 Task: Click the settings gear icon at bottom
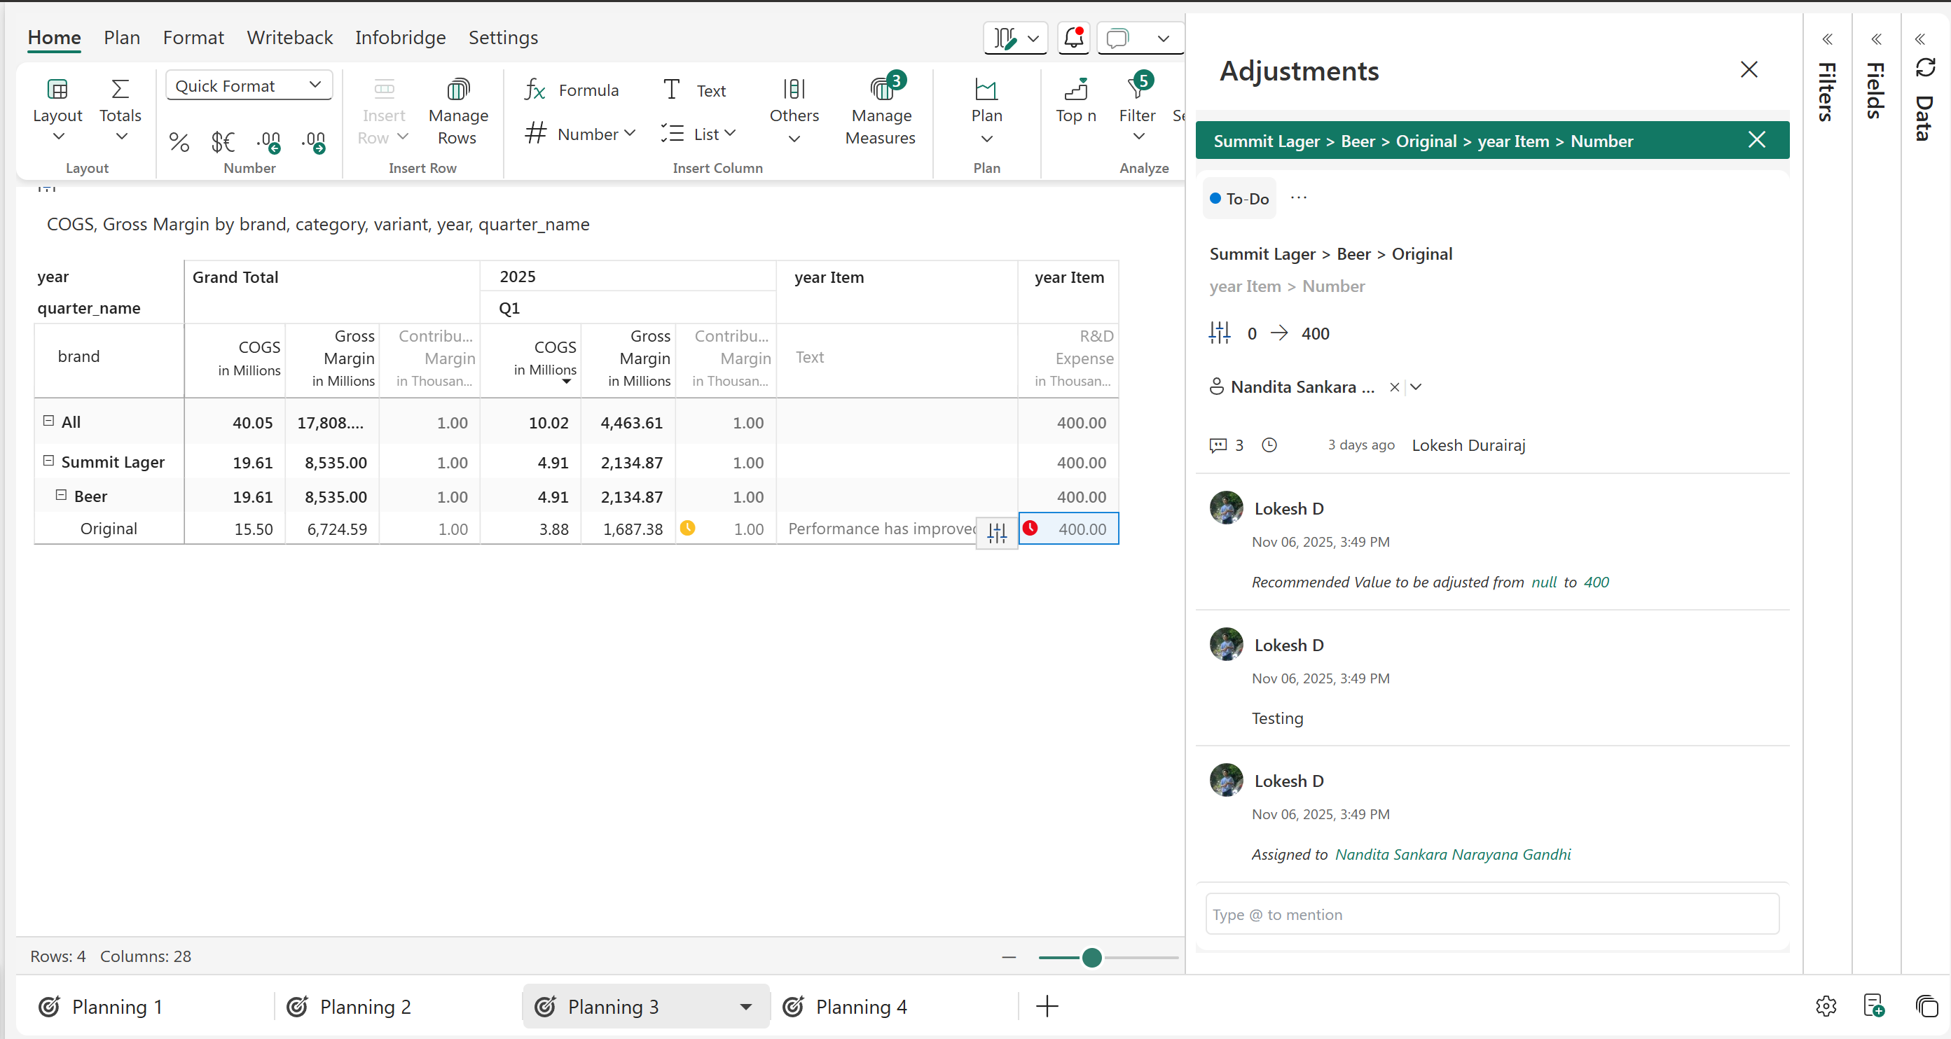1826,1007
